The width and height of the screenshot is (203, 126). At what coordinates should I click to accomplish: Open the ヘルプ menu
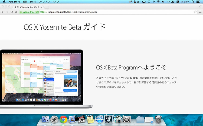pos(56,2)
